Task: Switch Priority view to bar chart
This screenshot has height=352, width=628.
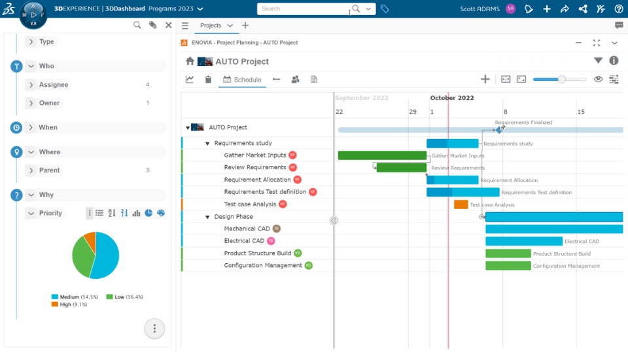Action: click(x=136, y=213)
